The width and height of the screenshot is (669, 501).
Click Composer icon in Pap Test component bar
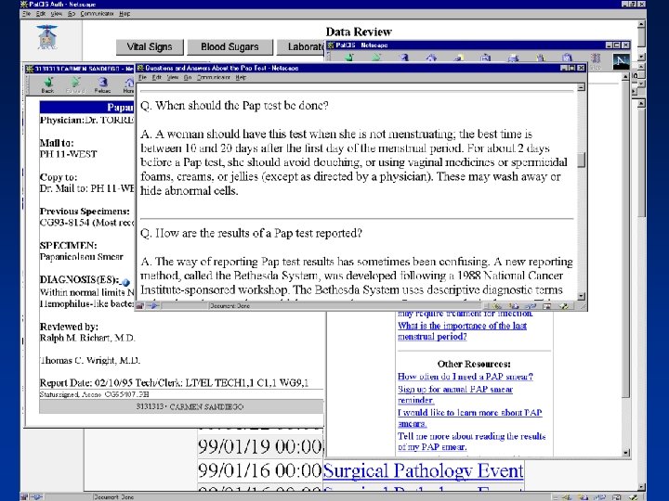pyautogui.click(x=563, y=306)
